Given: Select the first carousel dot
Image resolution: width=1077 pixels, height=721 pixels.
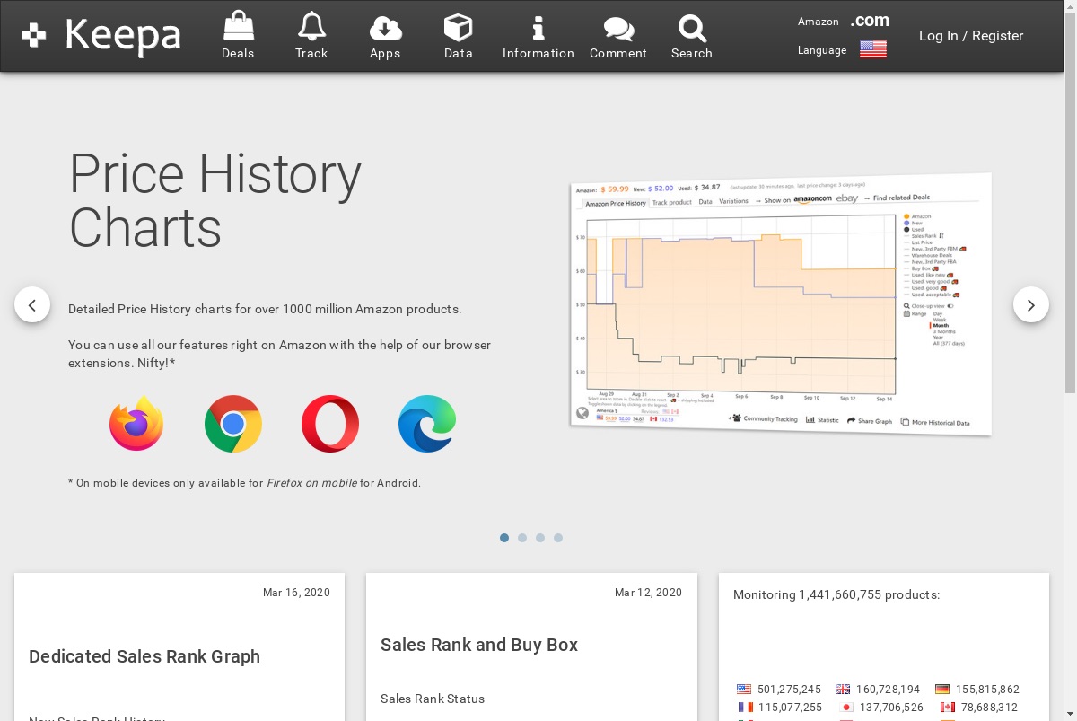Looking at the screenshot, I should point(504,538).
